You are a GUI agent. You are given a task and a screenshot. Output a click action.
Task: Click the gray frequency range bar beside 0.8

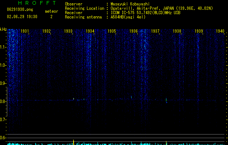(x=7, y=102)
